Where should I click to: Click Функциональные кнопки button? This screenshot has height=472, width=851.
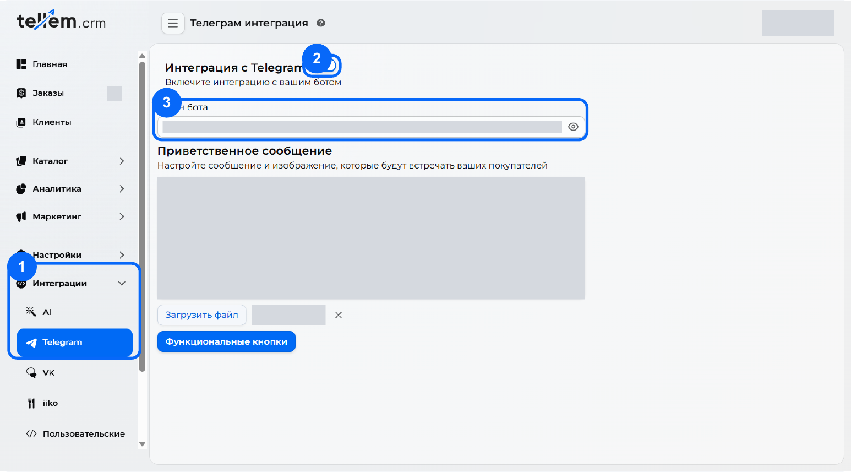pyautogui.click(x=226, y=341)
